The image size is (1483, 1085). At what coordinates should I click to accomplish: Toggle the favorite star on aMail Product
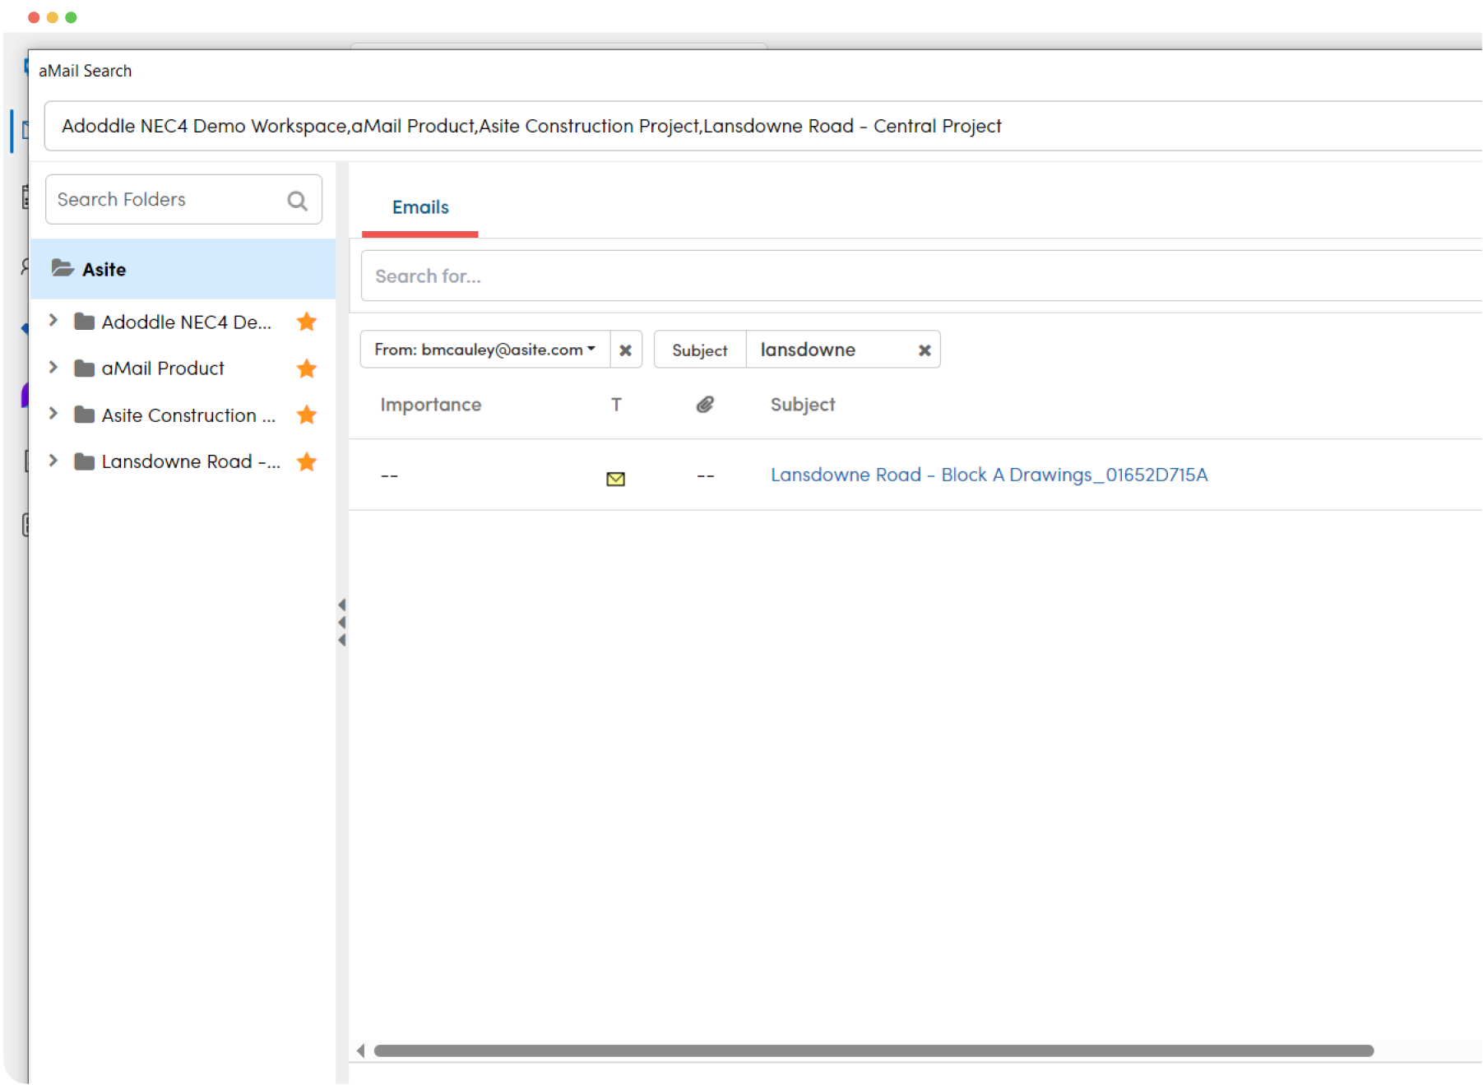pos(306,369)
